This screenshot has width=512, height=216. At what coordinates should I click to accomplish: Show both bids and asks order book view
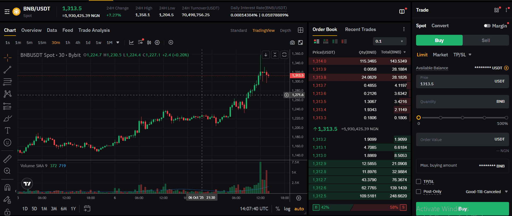317,41
